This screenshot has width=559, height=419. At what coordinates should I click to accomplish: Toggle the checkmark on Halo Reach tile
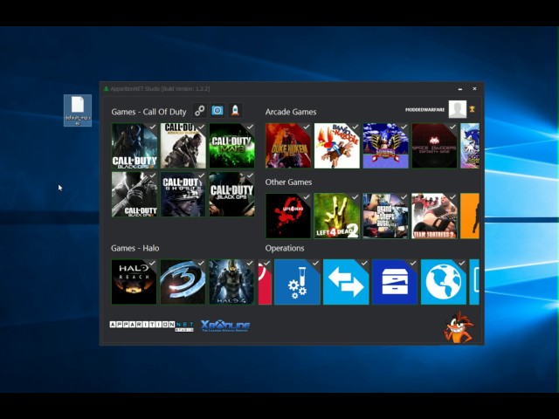(152, 264)
